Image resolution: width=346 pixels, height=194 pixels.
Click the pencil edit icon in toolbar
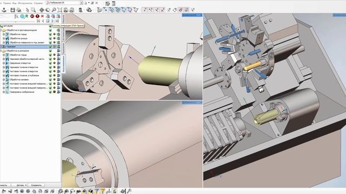[x=27, y=10]
